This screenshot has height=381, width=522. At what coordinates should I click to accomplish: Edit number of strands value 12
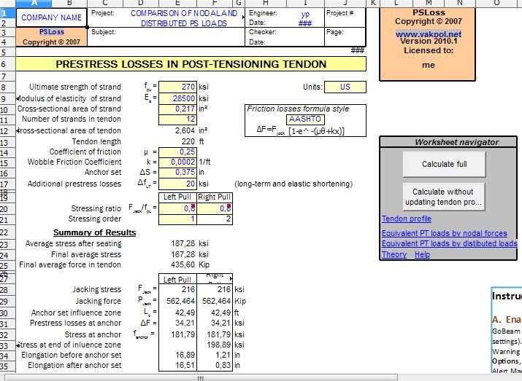[x=178, y=119]
